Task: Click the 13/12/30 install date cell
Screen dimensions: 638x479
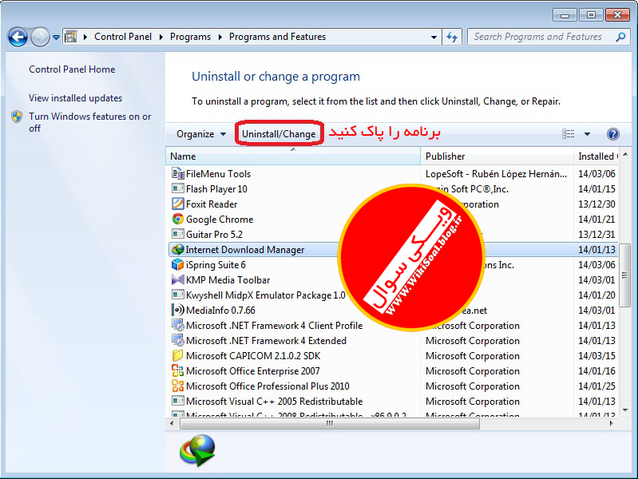Action: click(x=596, y=204)
